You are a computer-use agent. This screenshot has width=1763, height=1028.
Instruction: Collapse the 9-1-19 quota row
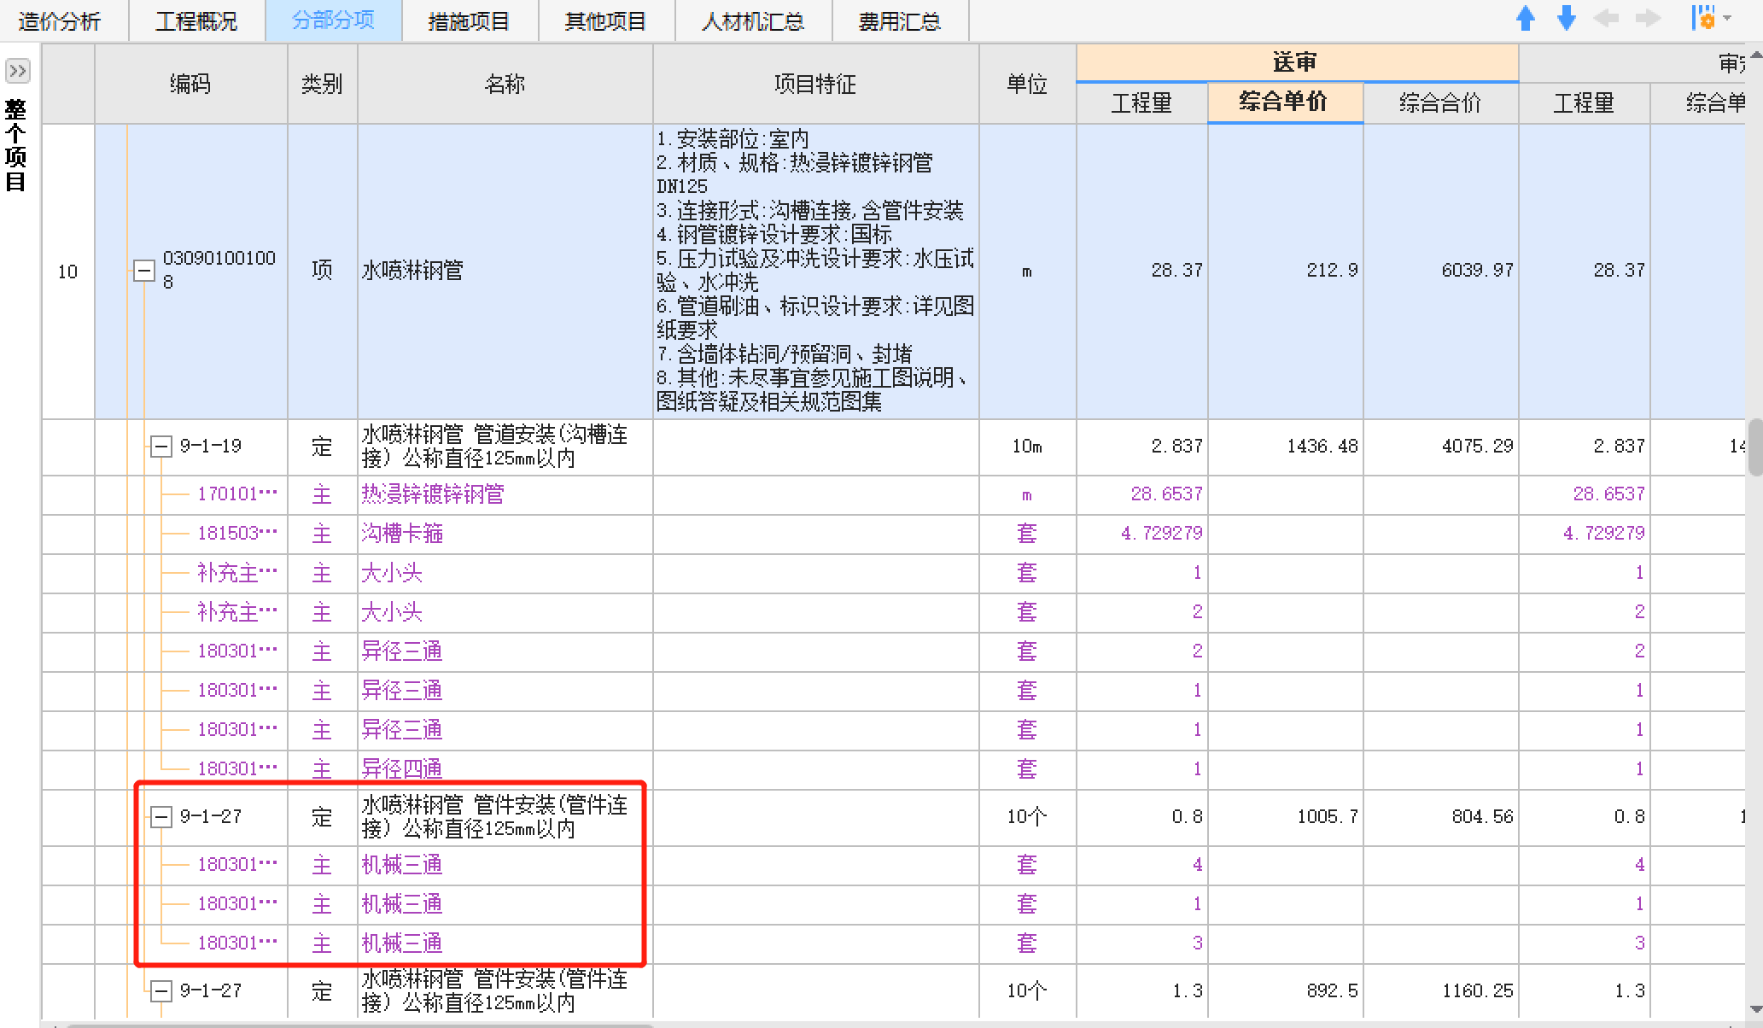tap(161, 446)
